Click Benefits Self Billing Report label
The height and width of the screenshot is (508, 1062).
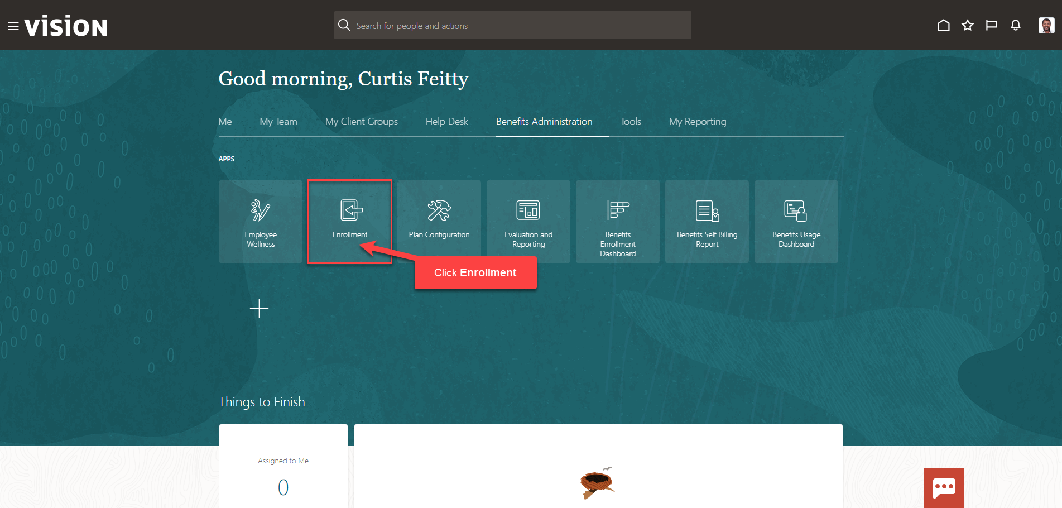pos(707,239)
